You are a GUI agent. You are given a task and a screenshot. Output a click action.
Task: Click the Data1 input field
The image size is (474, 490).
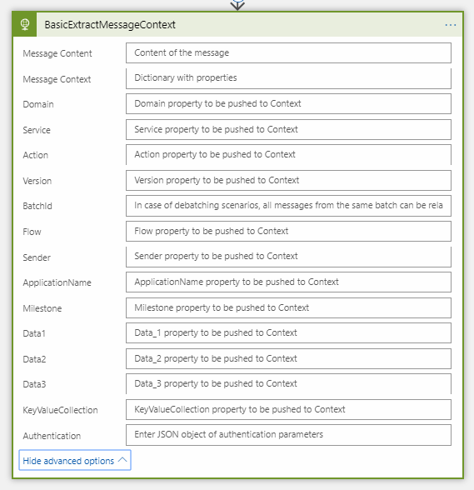[x=288, y=333]
